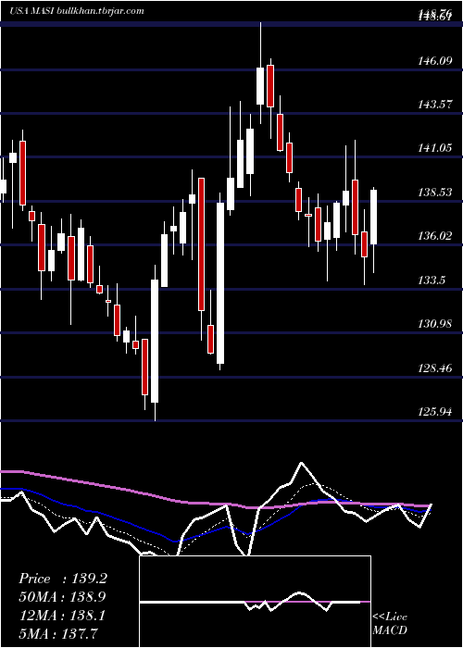463x648 pixels.
Task: Select the 146.09 price axis label
Action: point(434,61)
